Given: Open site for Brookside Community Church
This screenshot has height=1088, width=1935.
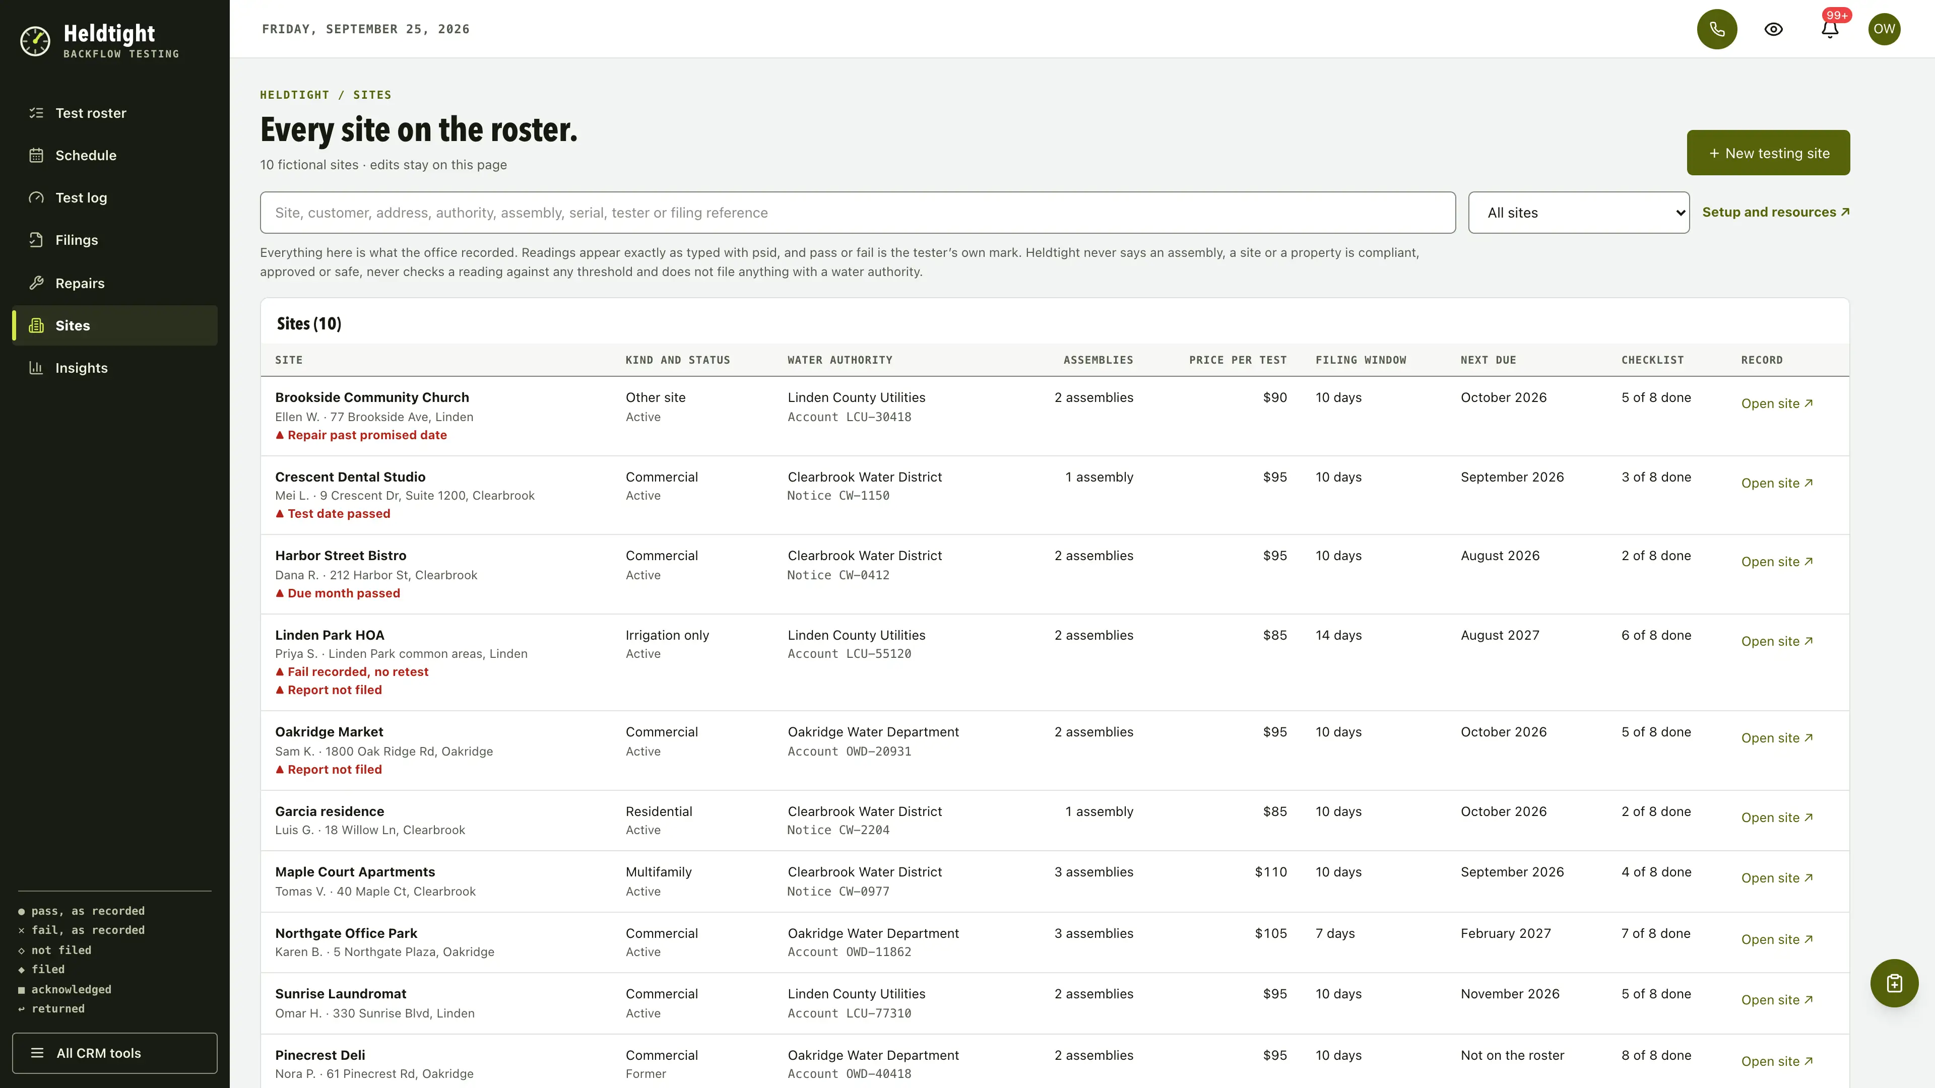Looking at the screenshot, I should click(x=1776, y=404).
